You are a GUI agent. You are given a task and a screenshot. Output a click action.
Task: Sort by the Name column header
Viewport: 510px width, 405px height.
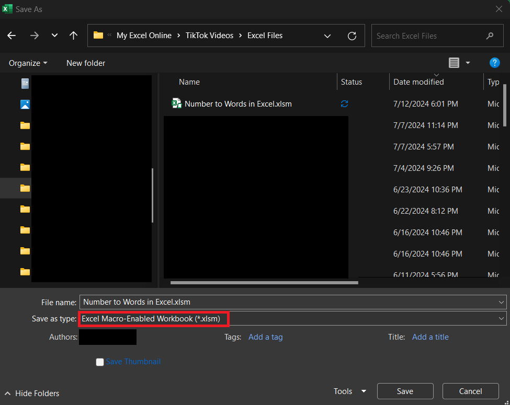189,82
